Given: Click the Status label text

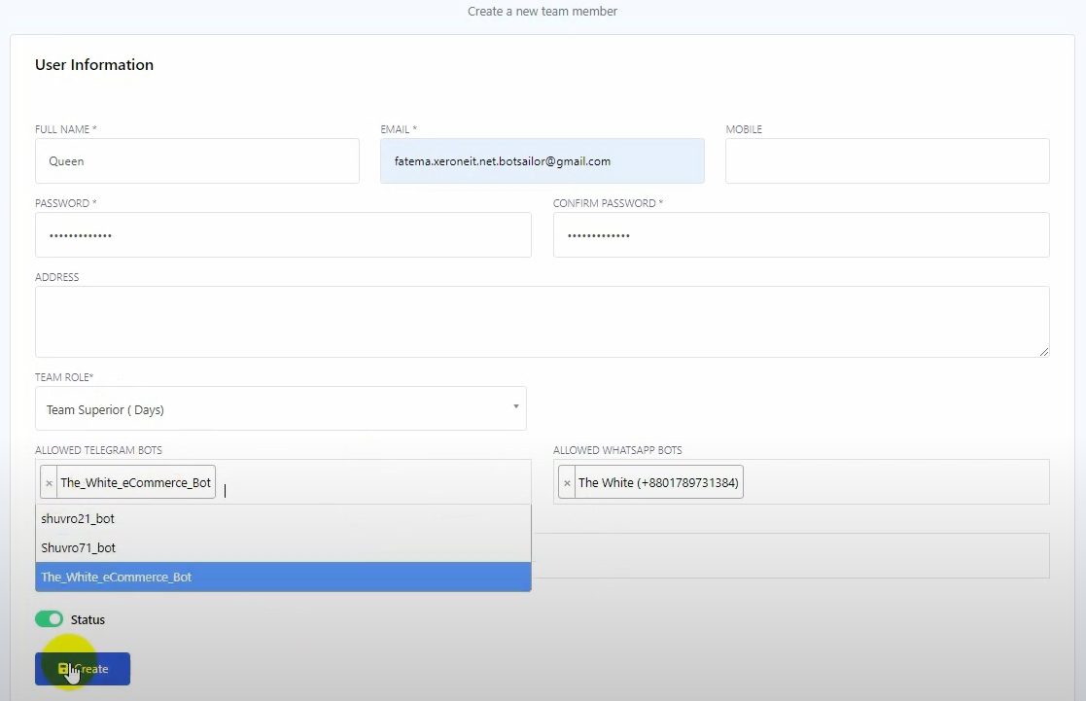Looking at the screenshot, I should pos(88,619).
